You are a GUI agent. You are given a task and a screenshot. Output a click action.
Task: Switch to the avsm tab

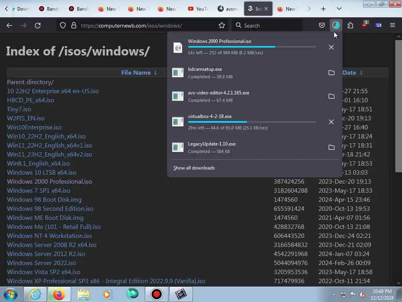[228, 9]
